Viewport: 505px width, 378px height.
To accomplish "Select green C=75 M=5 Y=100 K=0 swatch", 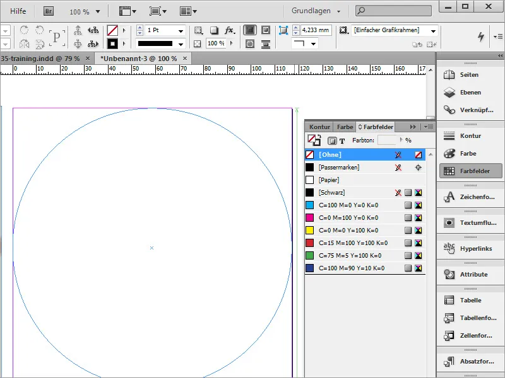I will point(365,256).
